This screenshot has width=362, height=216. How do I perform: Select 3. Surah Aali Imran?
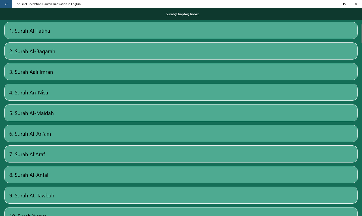click(181, 72)
